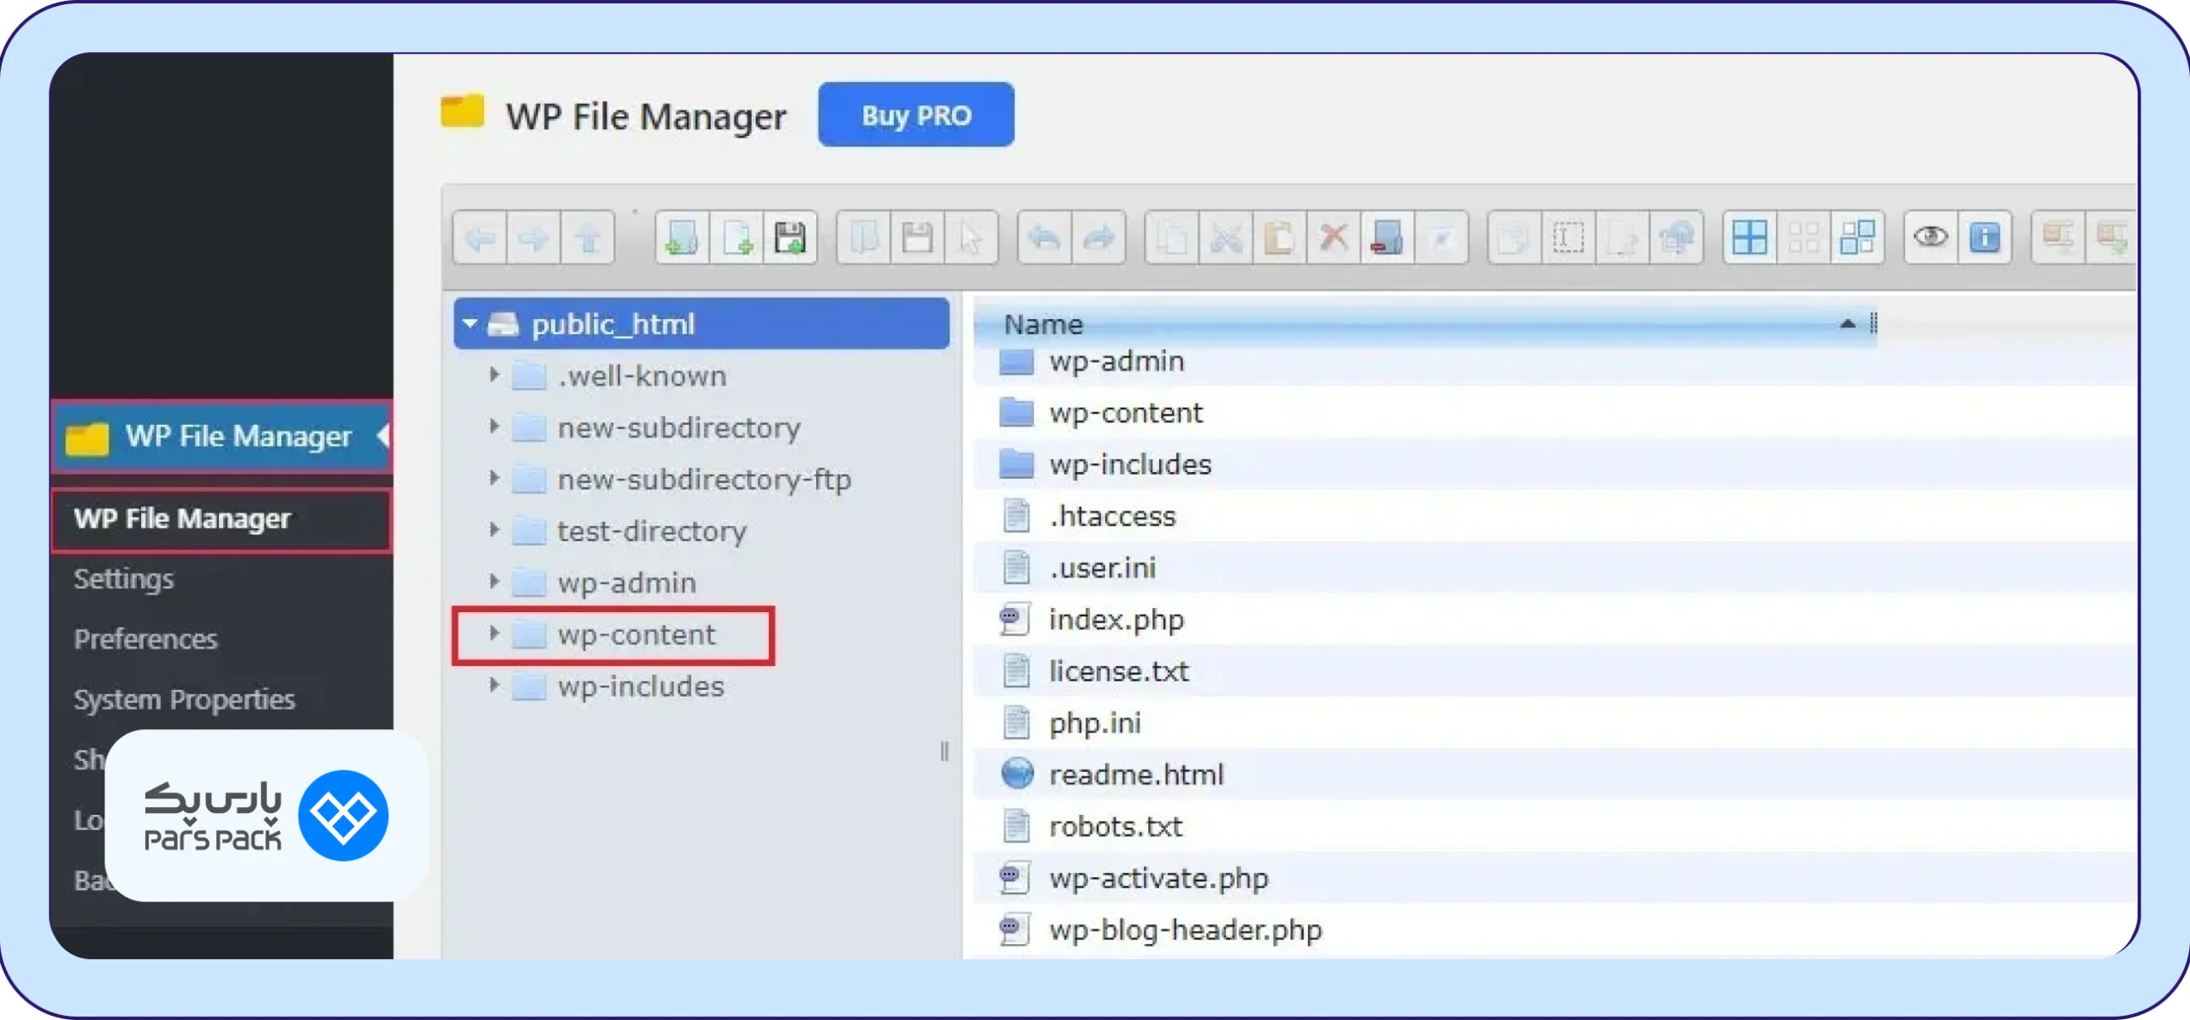Click the Upload files floppy icon
The height and width of the screenshot is (1020, 2190).
pos(790,238)
